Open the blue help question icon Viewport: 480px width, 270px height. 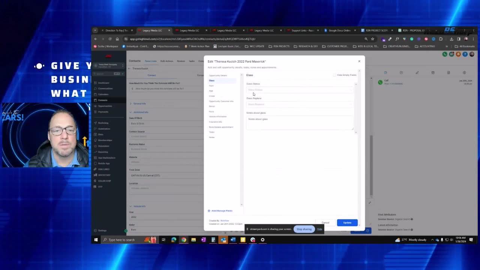click(465, 54)
